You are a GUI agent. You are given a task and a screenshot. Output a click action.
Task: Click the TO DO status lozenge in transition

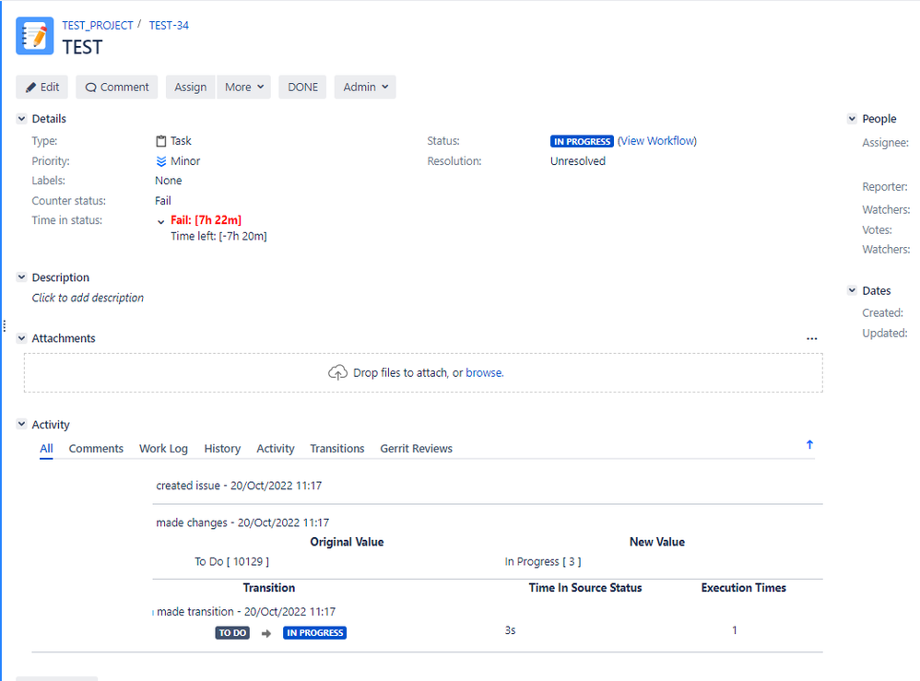pyautogui.click(x=232, y=633)
